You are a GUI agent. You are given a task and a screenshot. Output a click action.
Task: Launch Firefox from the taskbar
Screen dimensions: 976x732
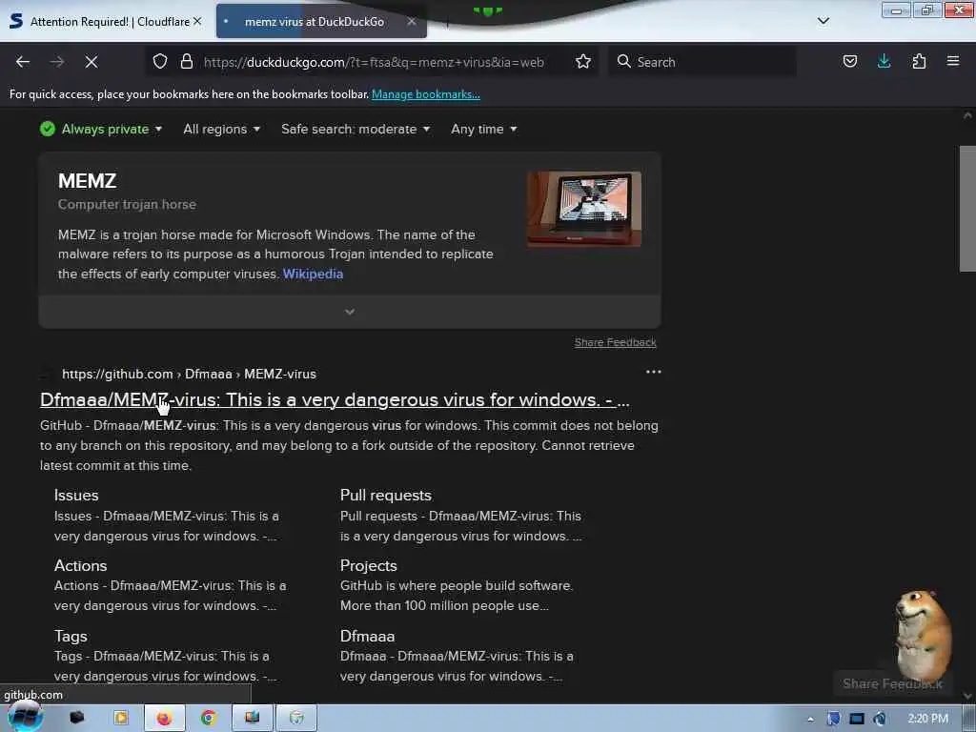(x=164, y=719)
